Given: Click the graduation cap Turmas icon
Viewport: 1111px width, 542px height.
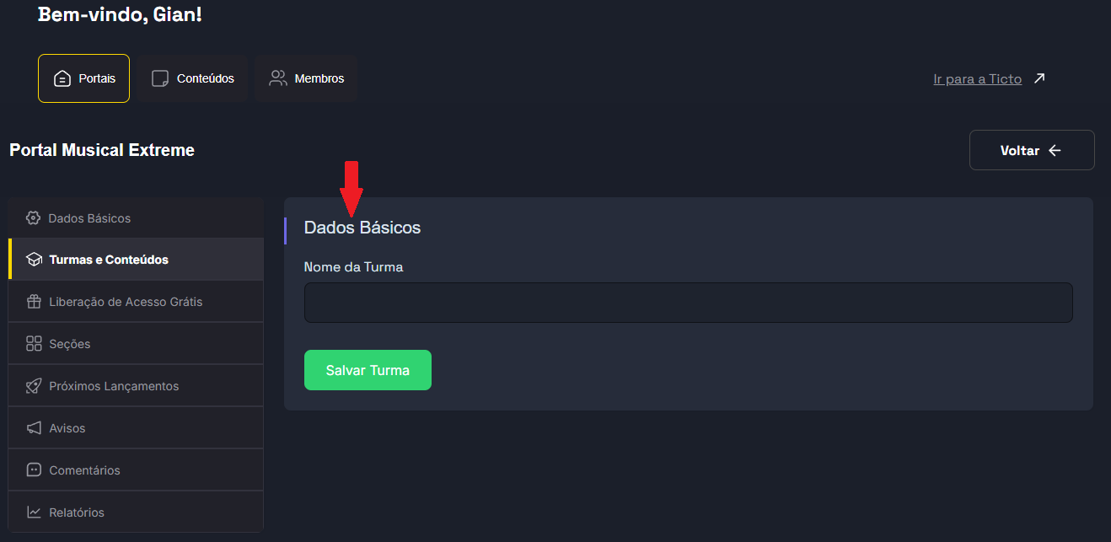Looking at the screenshot, I should [x=34, y=260].
